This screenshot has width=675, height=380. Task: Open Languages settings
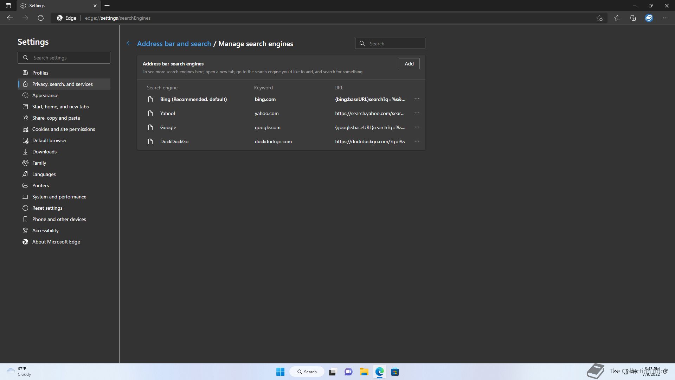pos(64,174)
